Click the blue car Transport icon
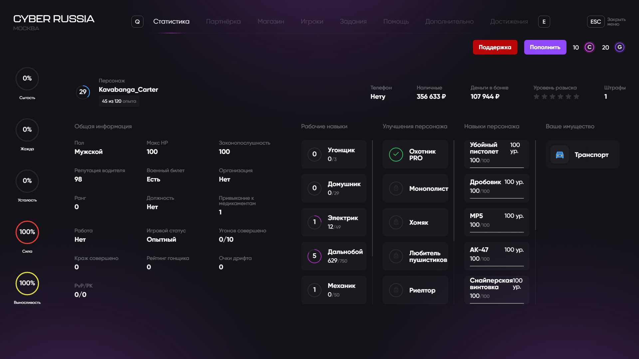 tap(560, 155)
